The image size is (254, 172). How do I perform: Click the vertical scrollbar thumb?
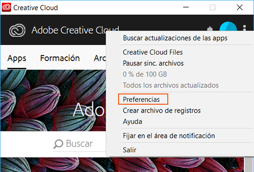tap(249, 164)
